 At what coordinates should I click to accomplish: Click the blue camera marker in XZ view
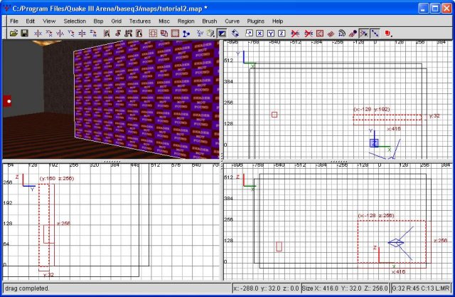coord(396,243)
